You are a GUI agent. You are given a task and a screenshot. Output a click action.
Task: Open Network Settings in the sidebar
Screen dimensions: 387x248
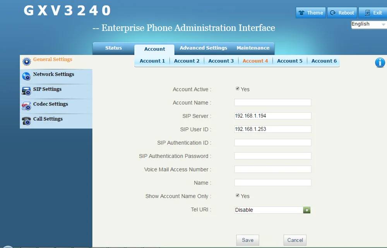[53, 74]
